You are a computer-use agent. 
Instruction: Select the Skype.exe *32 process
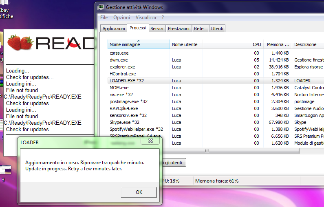216,122
